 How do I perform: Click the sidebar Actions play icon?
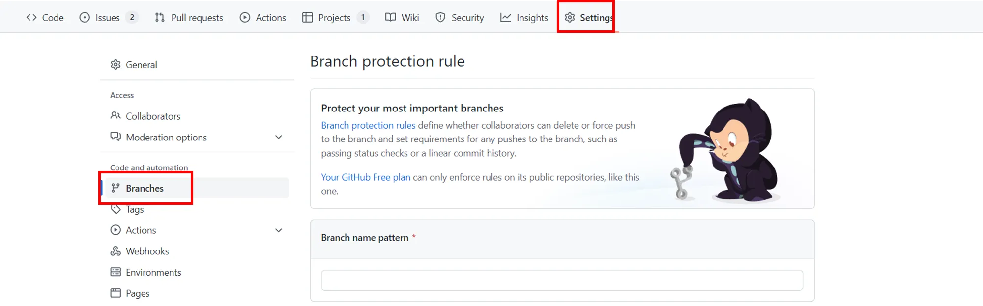coord(116,230)
